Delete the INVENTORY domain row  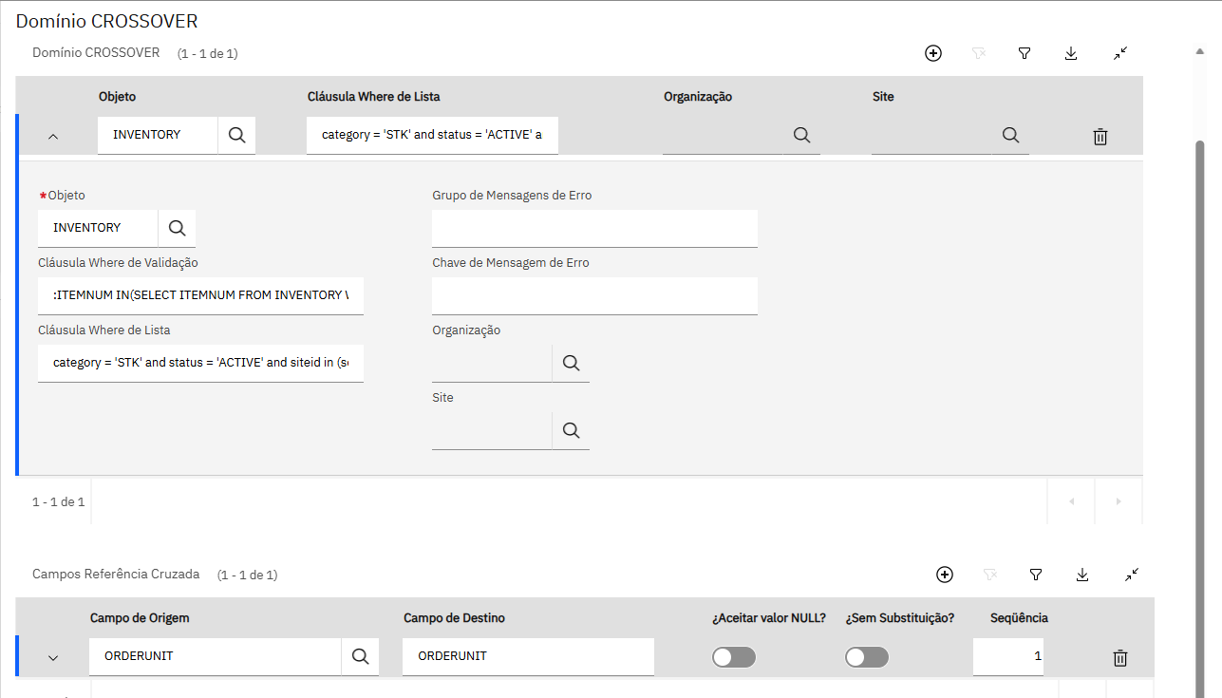1100,137
